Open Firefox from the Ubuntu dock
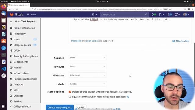 pyautogui.click(x=4, y=6)
